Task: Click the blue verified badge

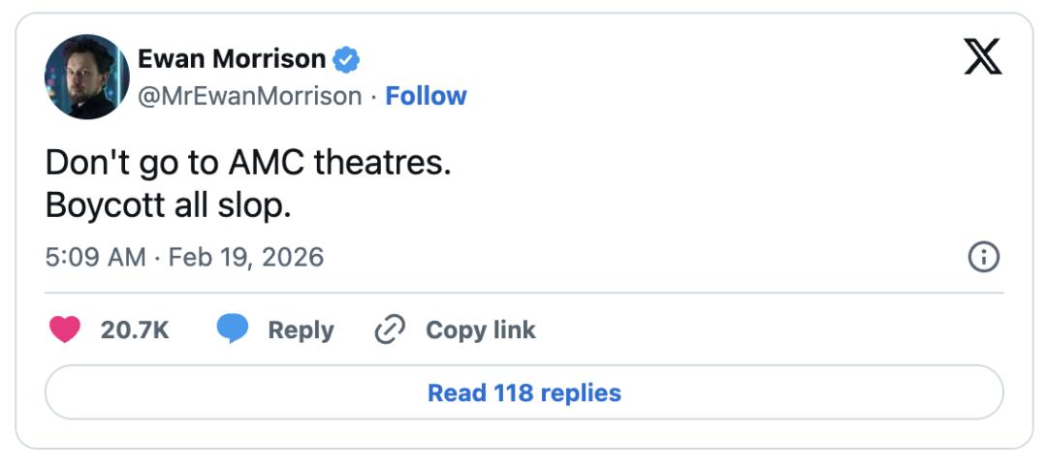Action: tap(346, 59)
